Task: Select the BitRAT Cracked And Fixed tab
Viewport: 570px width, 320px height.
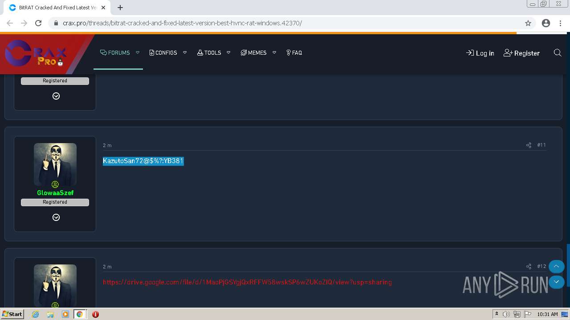Action: 57,8
